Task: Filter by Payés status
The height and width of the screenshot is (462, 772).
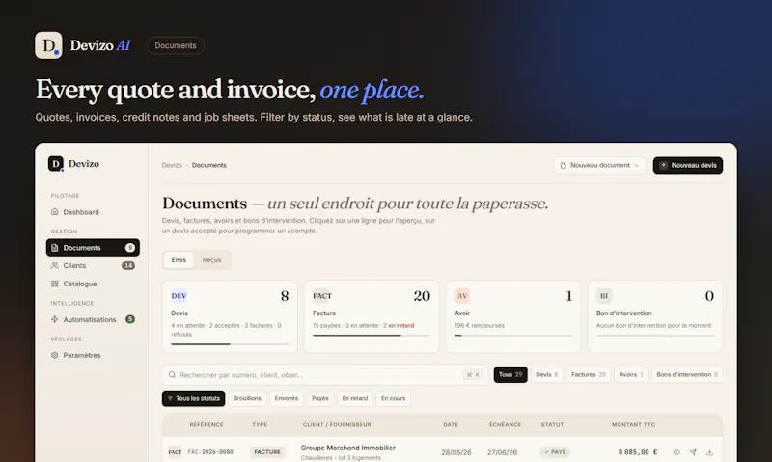Action: click(x=320, y=398)
